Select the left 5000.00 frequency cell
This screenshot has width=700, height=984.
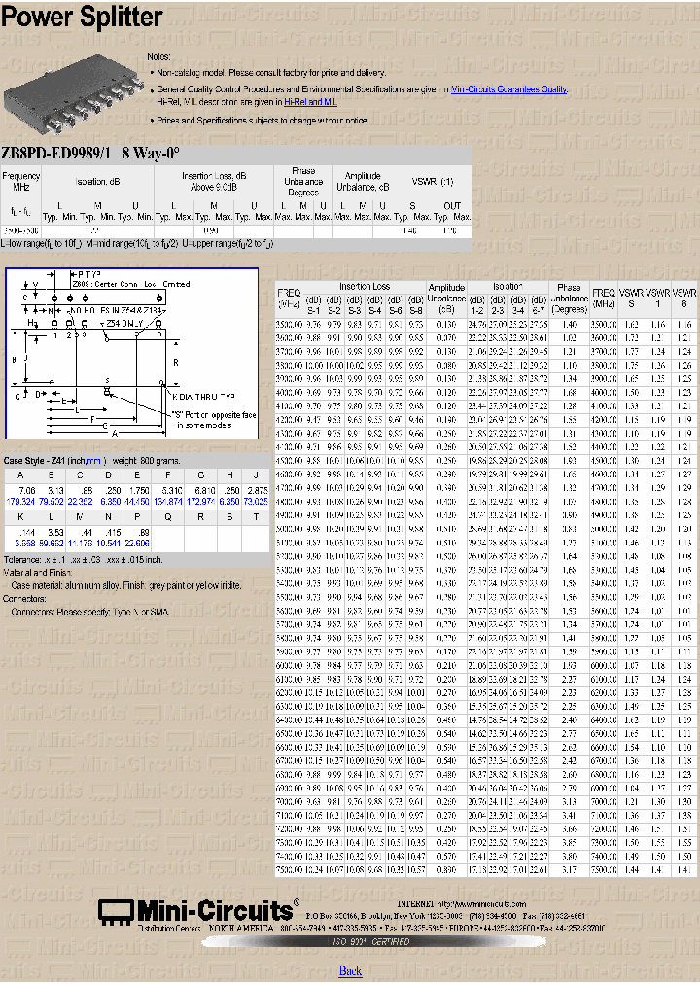(289, 529)
